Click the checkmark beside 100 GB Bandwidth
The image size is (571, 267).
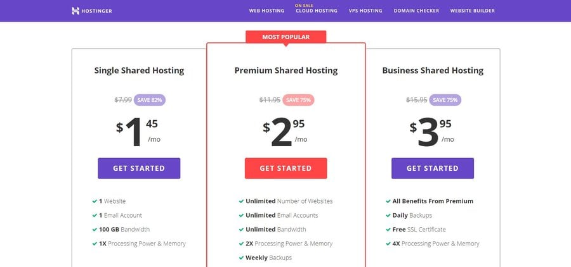point(95,230)
